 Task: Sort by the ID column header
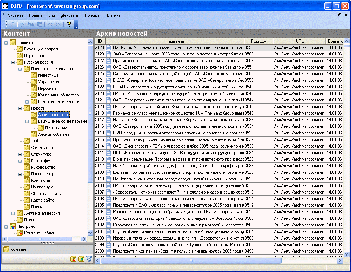(100, 41)
